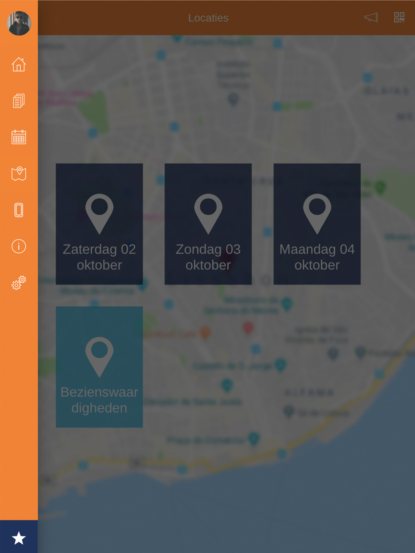Open the calendar schedule icon

pyautogui.click(x=19, y=137)
